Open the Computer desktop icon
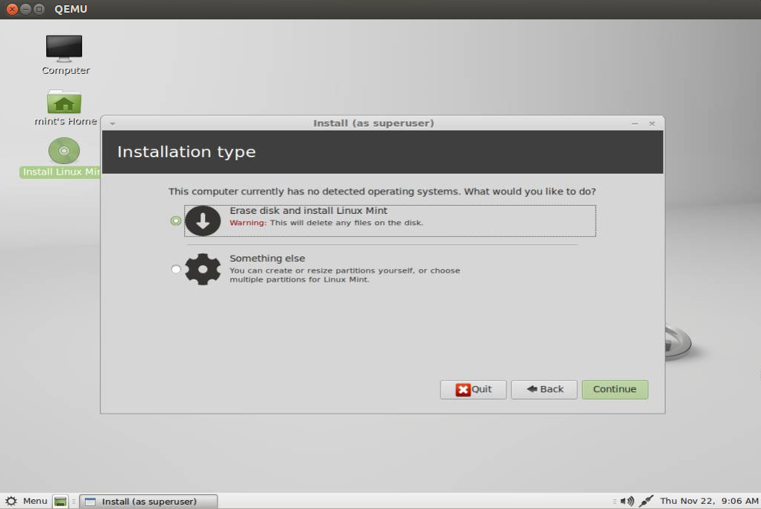761x509 pixels. (x=64, y=48)
